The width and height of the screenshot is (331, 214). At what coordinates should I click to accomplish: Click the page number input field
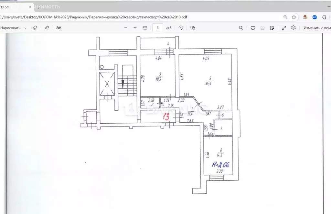pos(157,28)
